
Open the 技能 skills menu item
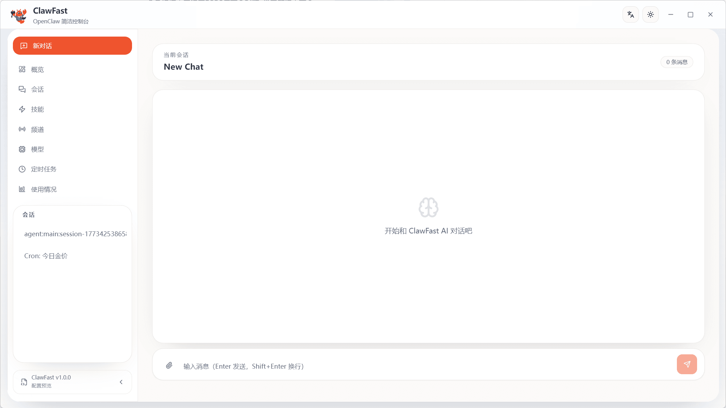(37, 109)
